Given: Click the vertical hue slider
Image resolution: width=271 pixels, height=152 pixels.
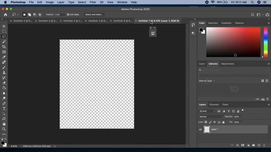Looking at the screenshot, I should (265, 42).
